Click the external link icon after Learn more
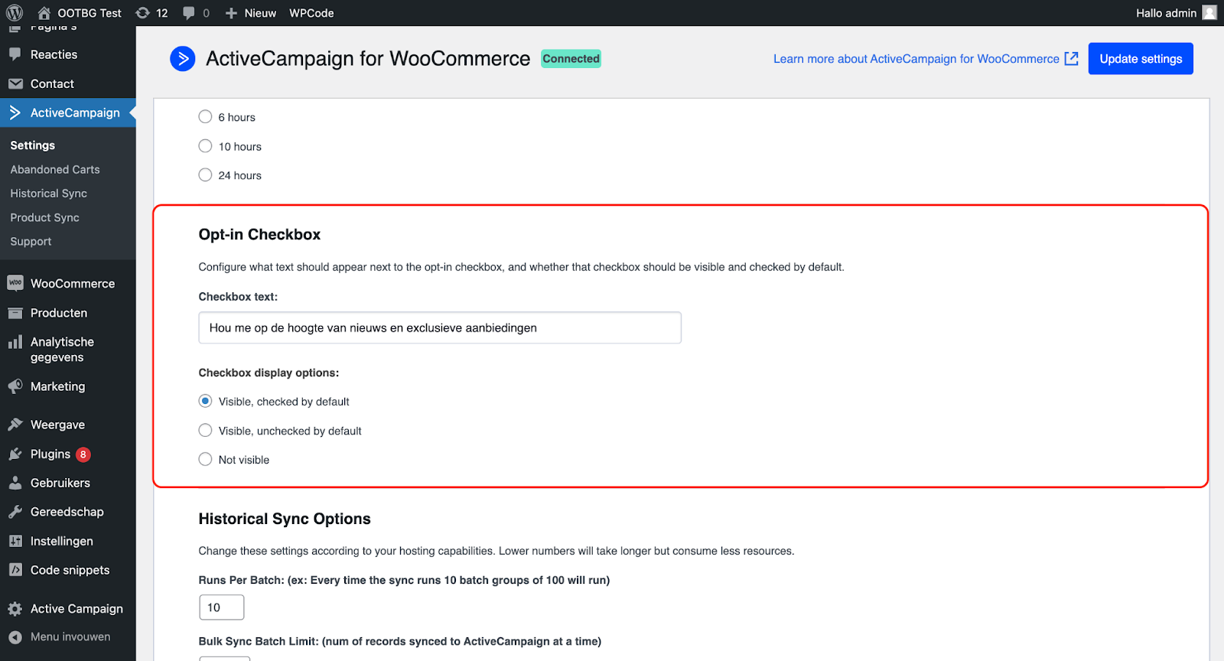Screen dimensions: 1224x661 point(1072,59)
